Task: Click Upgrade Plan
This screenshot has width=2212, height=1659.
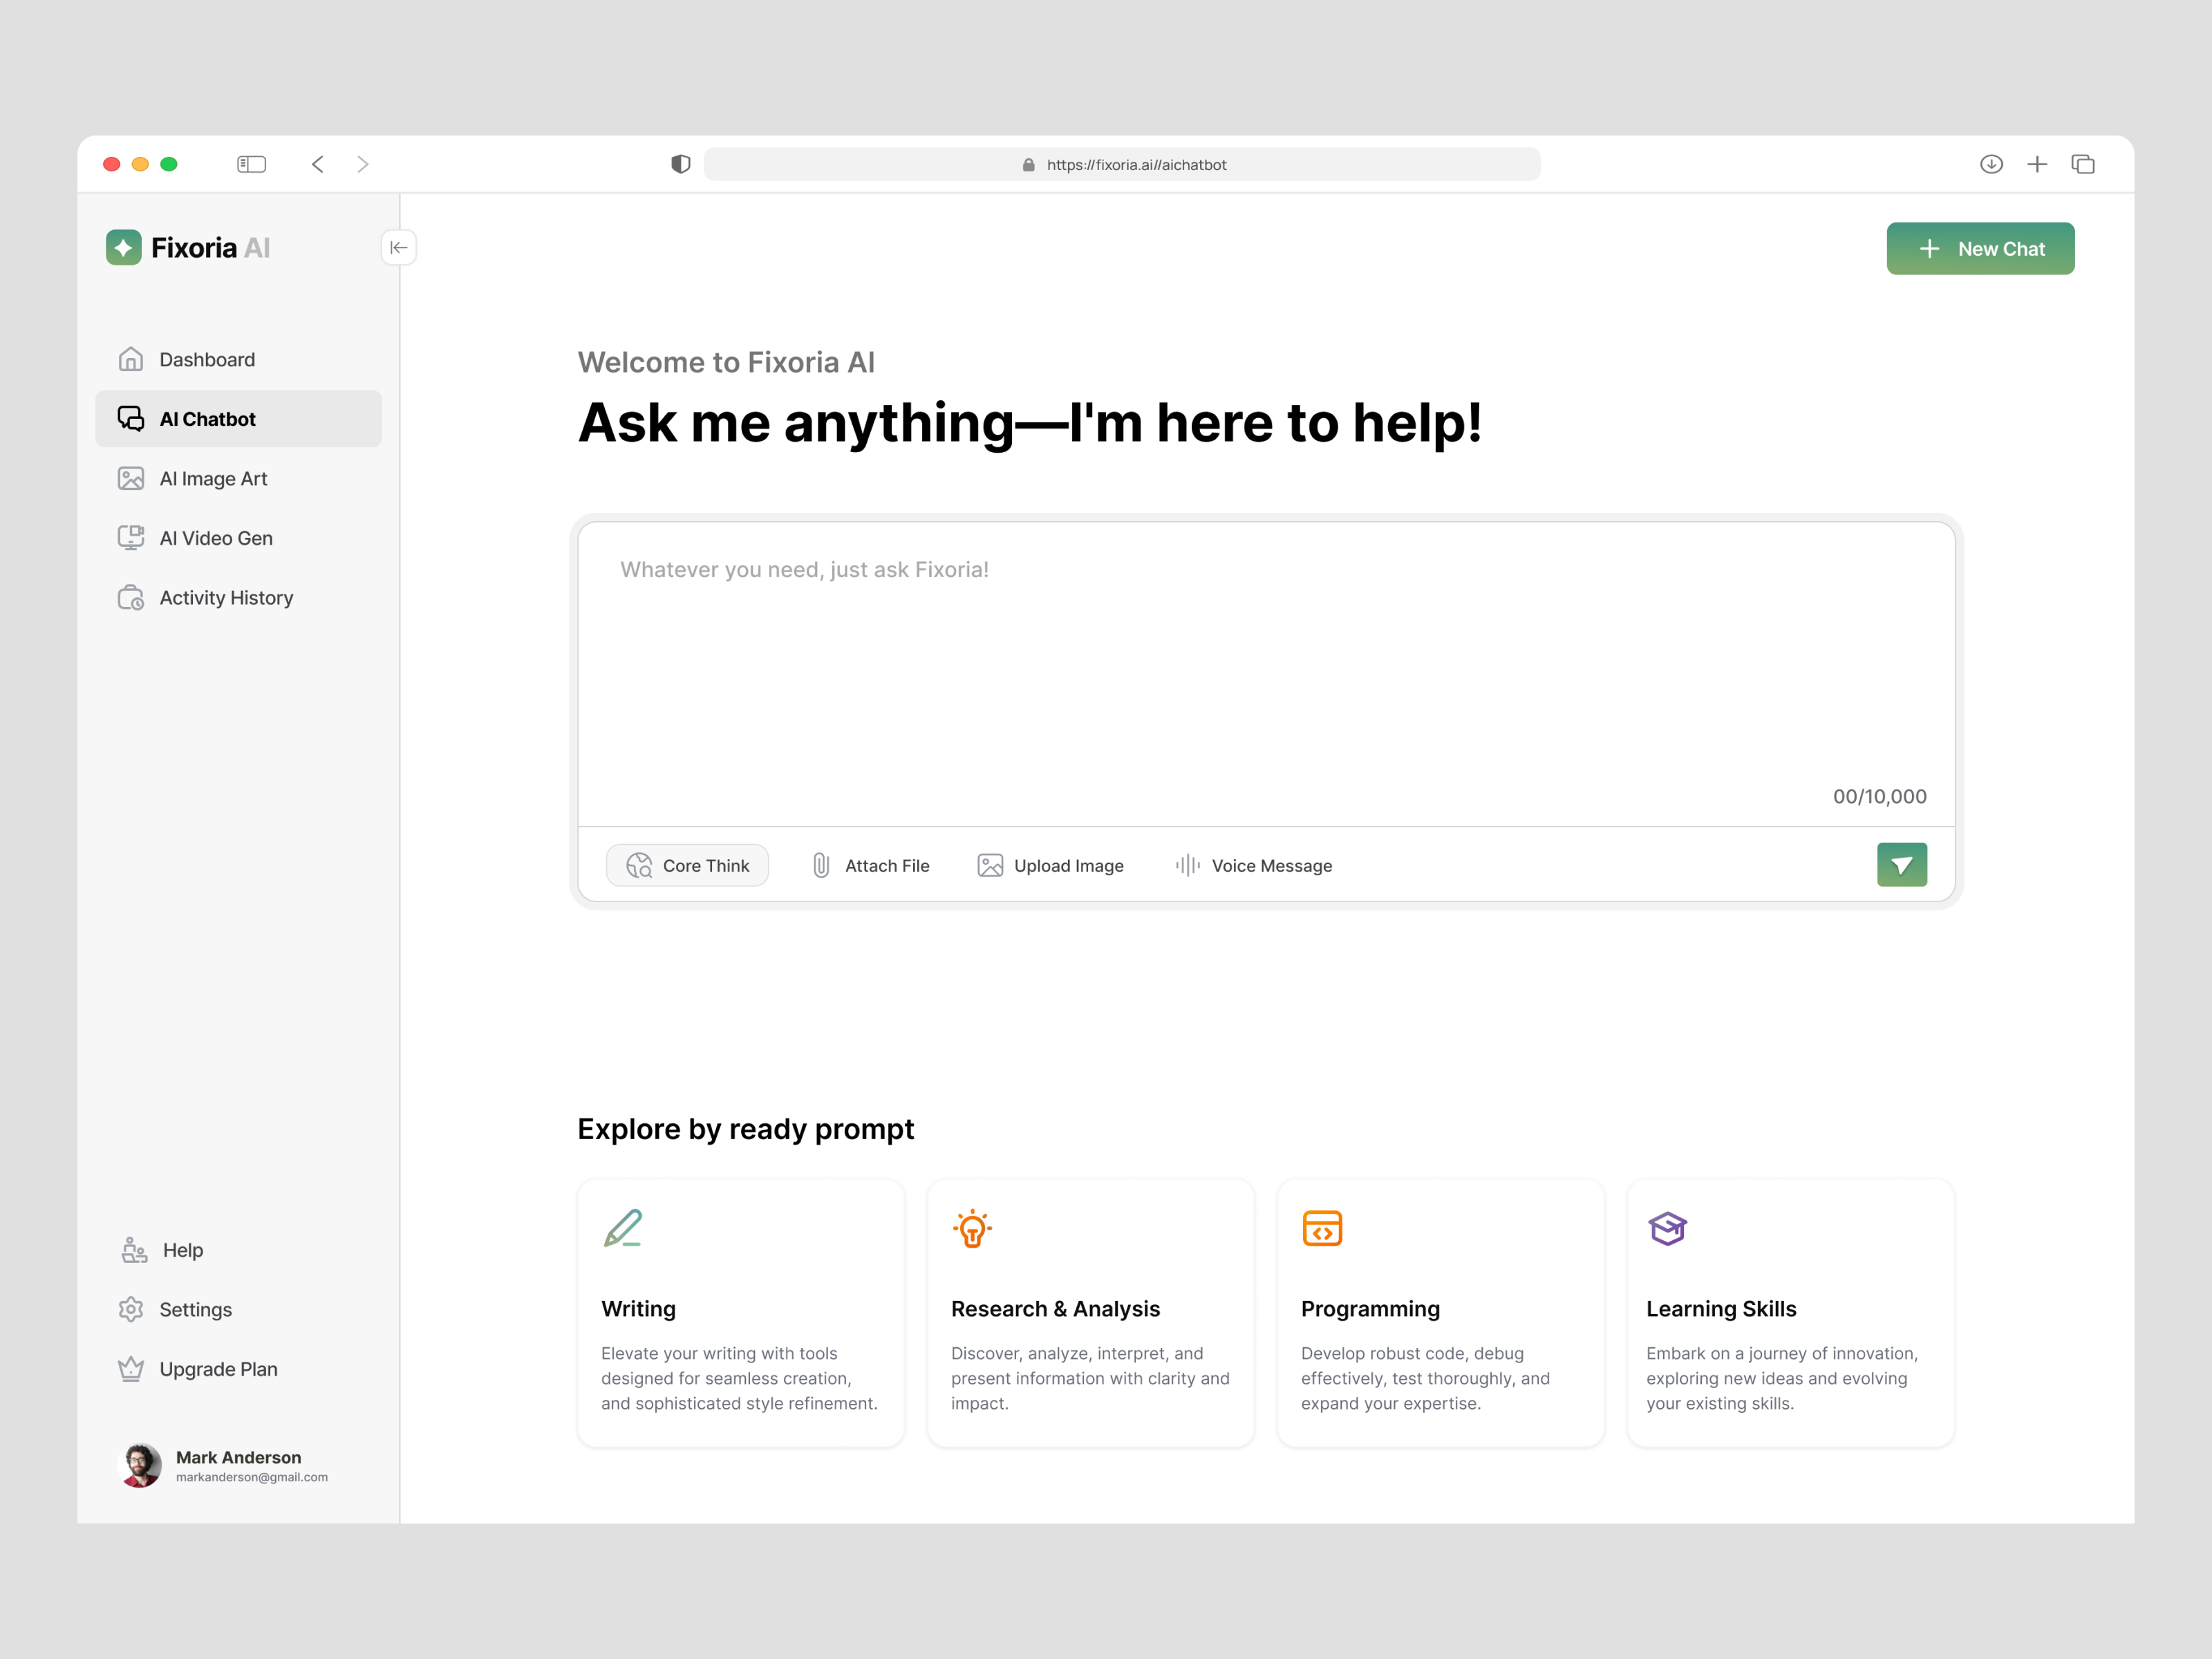Action: click(x=238, y=1369)
